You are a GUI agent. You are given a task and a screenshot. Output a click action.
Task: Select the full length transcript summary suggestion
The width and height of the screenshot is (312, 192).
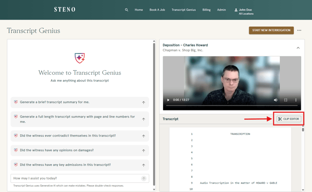click(77, 119)
